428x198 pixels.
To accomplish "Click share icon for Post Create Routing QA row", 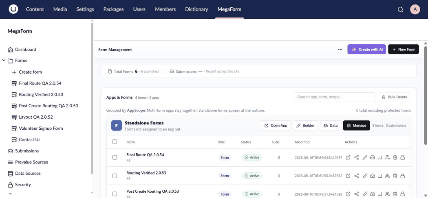I will point(357,194).
